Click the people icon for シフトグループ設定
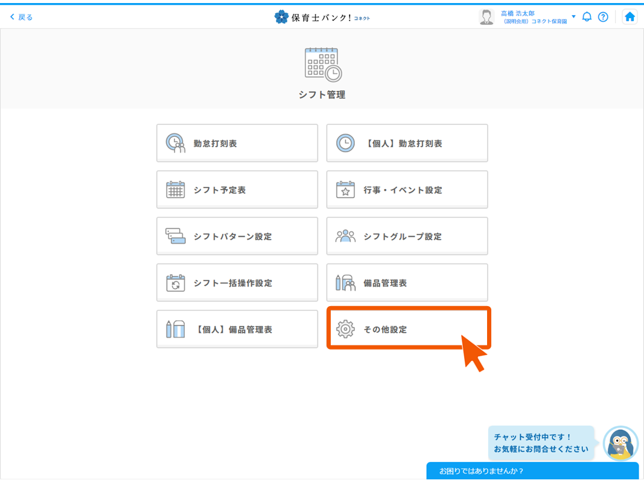Image resolution: width=644 pixels, height=483 pixels. [345, 236]
